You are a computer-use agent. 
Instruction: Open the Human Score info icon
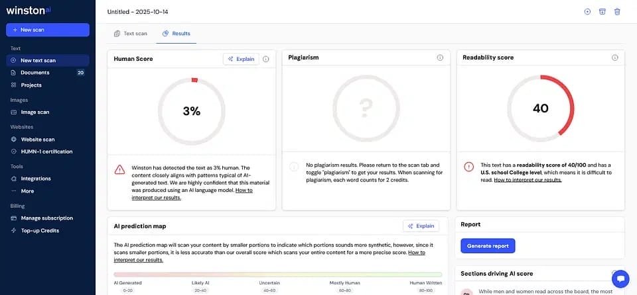point(266,59)
